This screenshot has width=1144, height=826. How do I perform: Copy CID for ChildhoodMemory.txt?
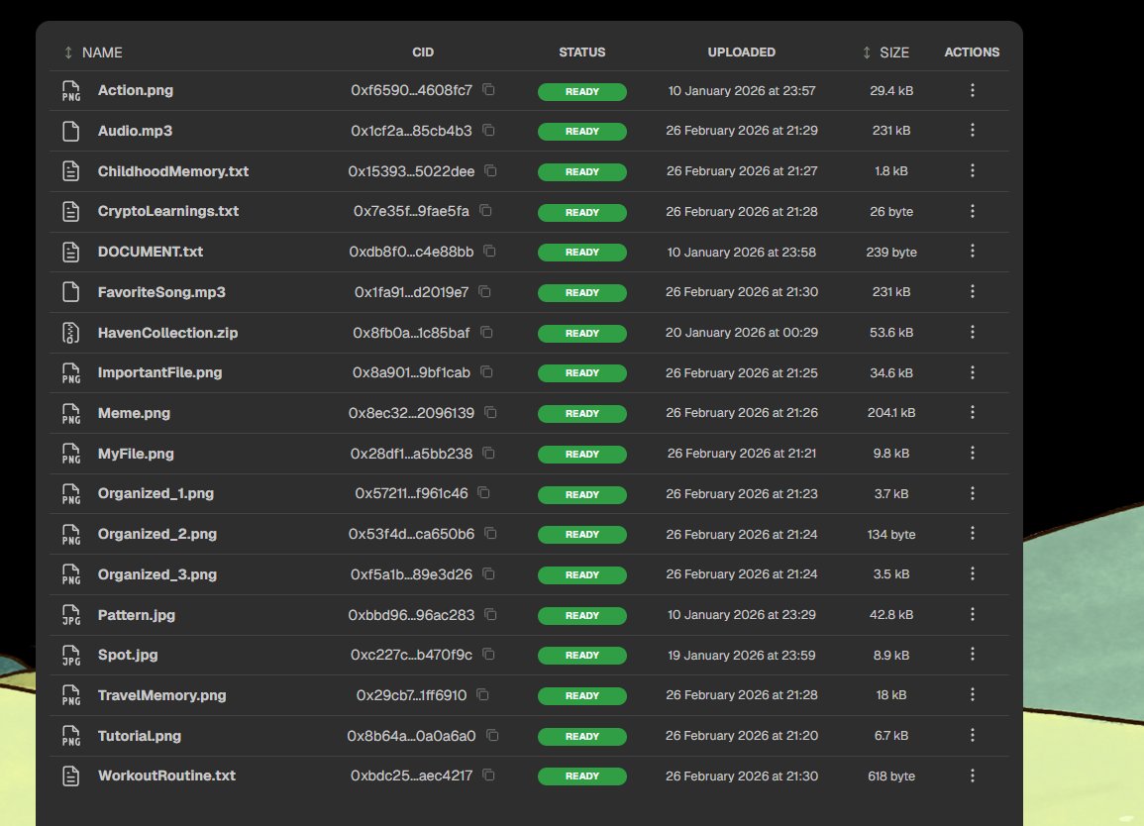click(491, 170)
